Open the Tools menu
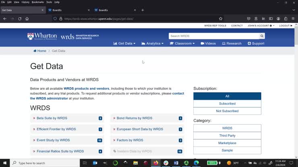This screenshot has width=298, height=167. tap(49, 2)
